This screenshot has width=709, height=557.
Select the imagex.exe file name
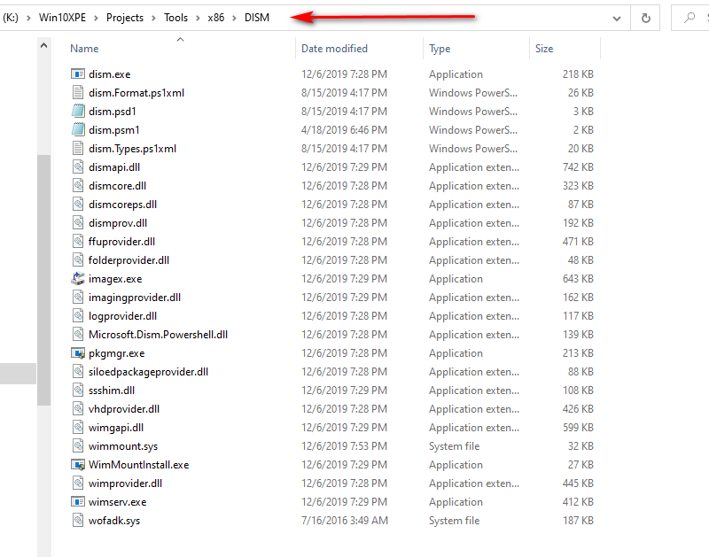tap(115, 279)
